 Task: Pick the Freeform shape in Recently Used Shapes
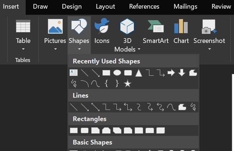[193, 73]
